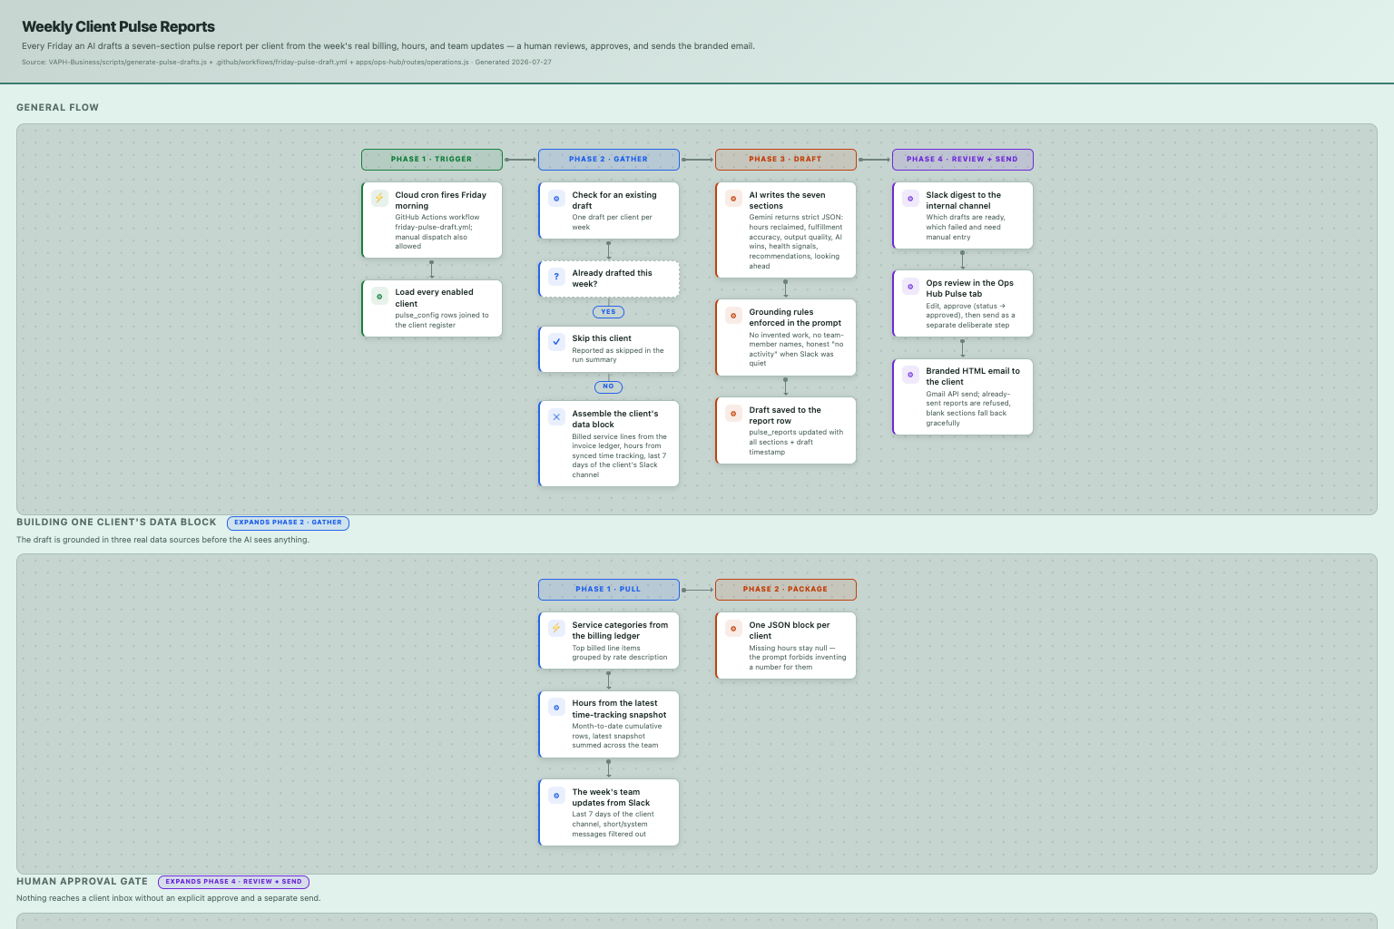The height and width of the screenshot is (929, 1394).
Task: Click the cross icon on Assemble data block card
Action: [556, 416]
